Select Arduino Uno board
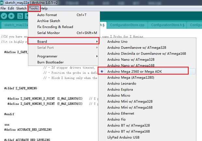The height and width of the screenshot is (141, 202). (147, 41)
